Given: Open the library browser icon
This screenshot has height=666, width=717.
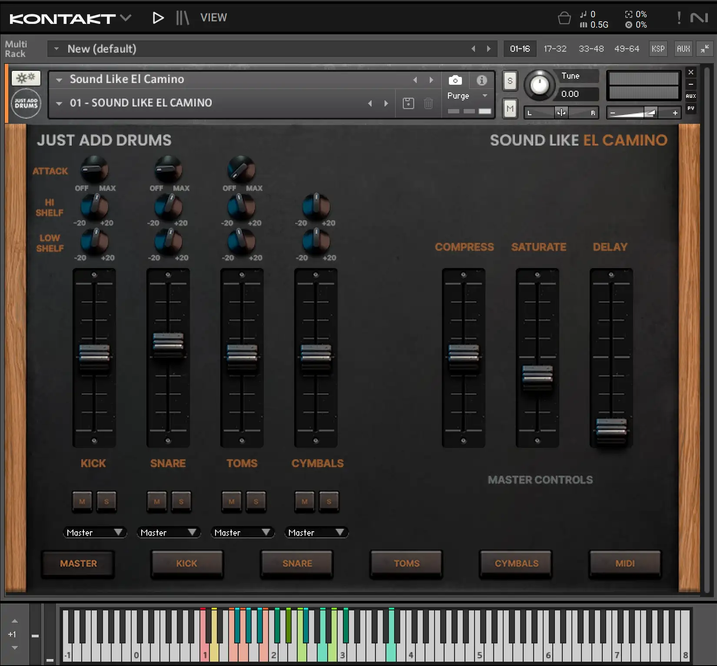Looking at the screenshot, I should point(183,18).
